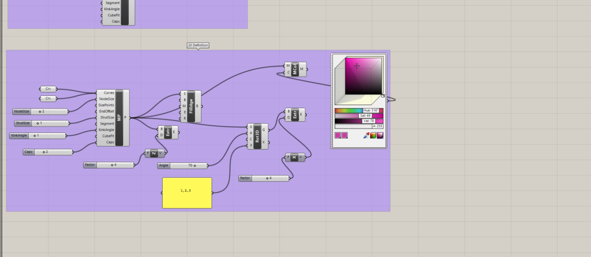Click the StrutSize number slider
This screenshot has height=257, width=591.
click(x=42, y=124)
